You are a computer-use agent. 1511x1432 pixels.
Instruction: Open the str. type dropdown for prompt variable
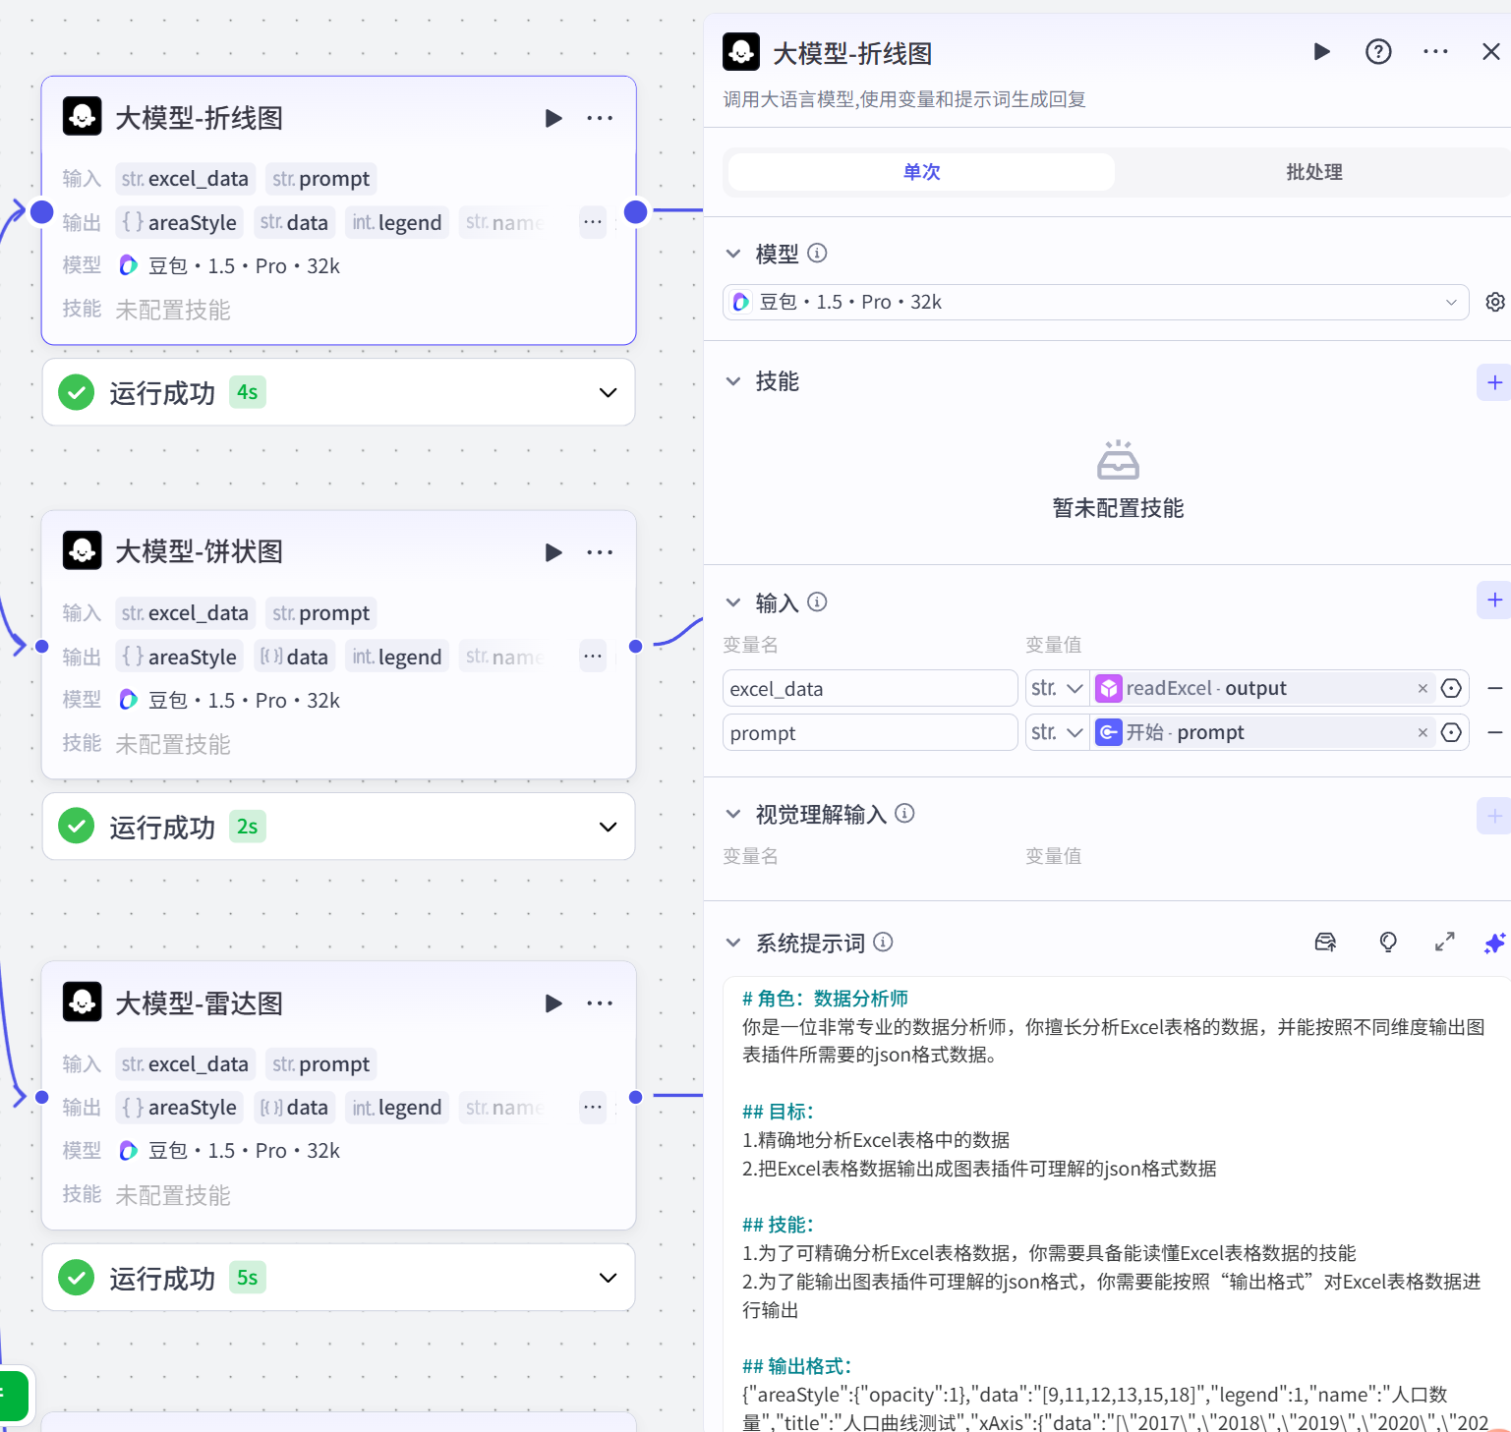point(1057,732)
